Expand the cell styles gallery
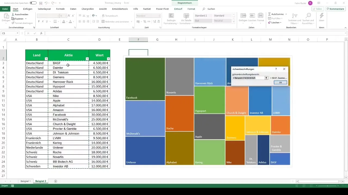Screen dimensions: 348x195 [234, 21]
